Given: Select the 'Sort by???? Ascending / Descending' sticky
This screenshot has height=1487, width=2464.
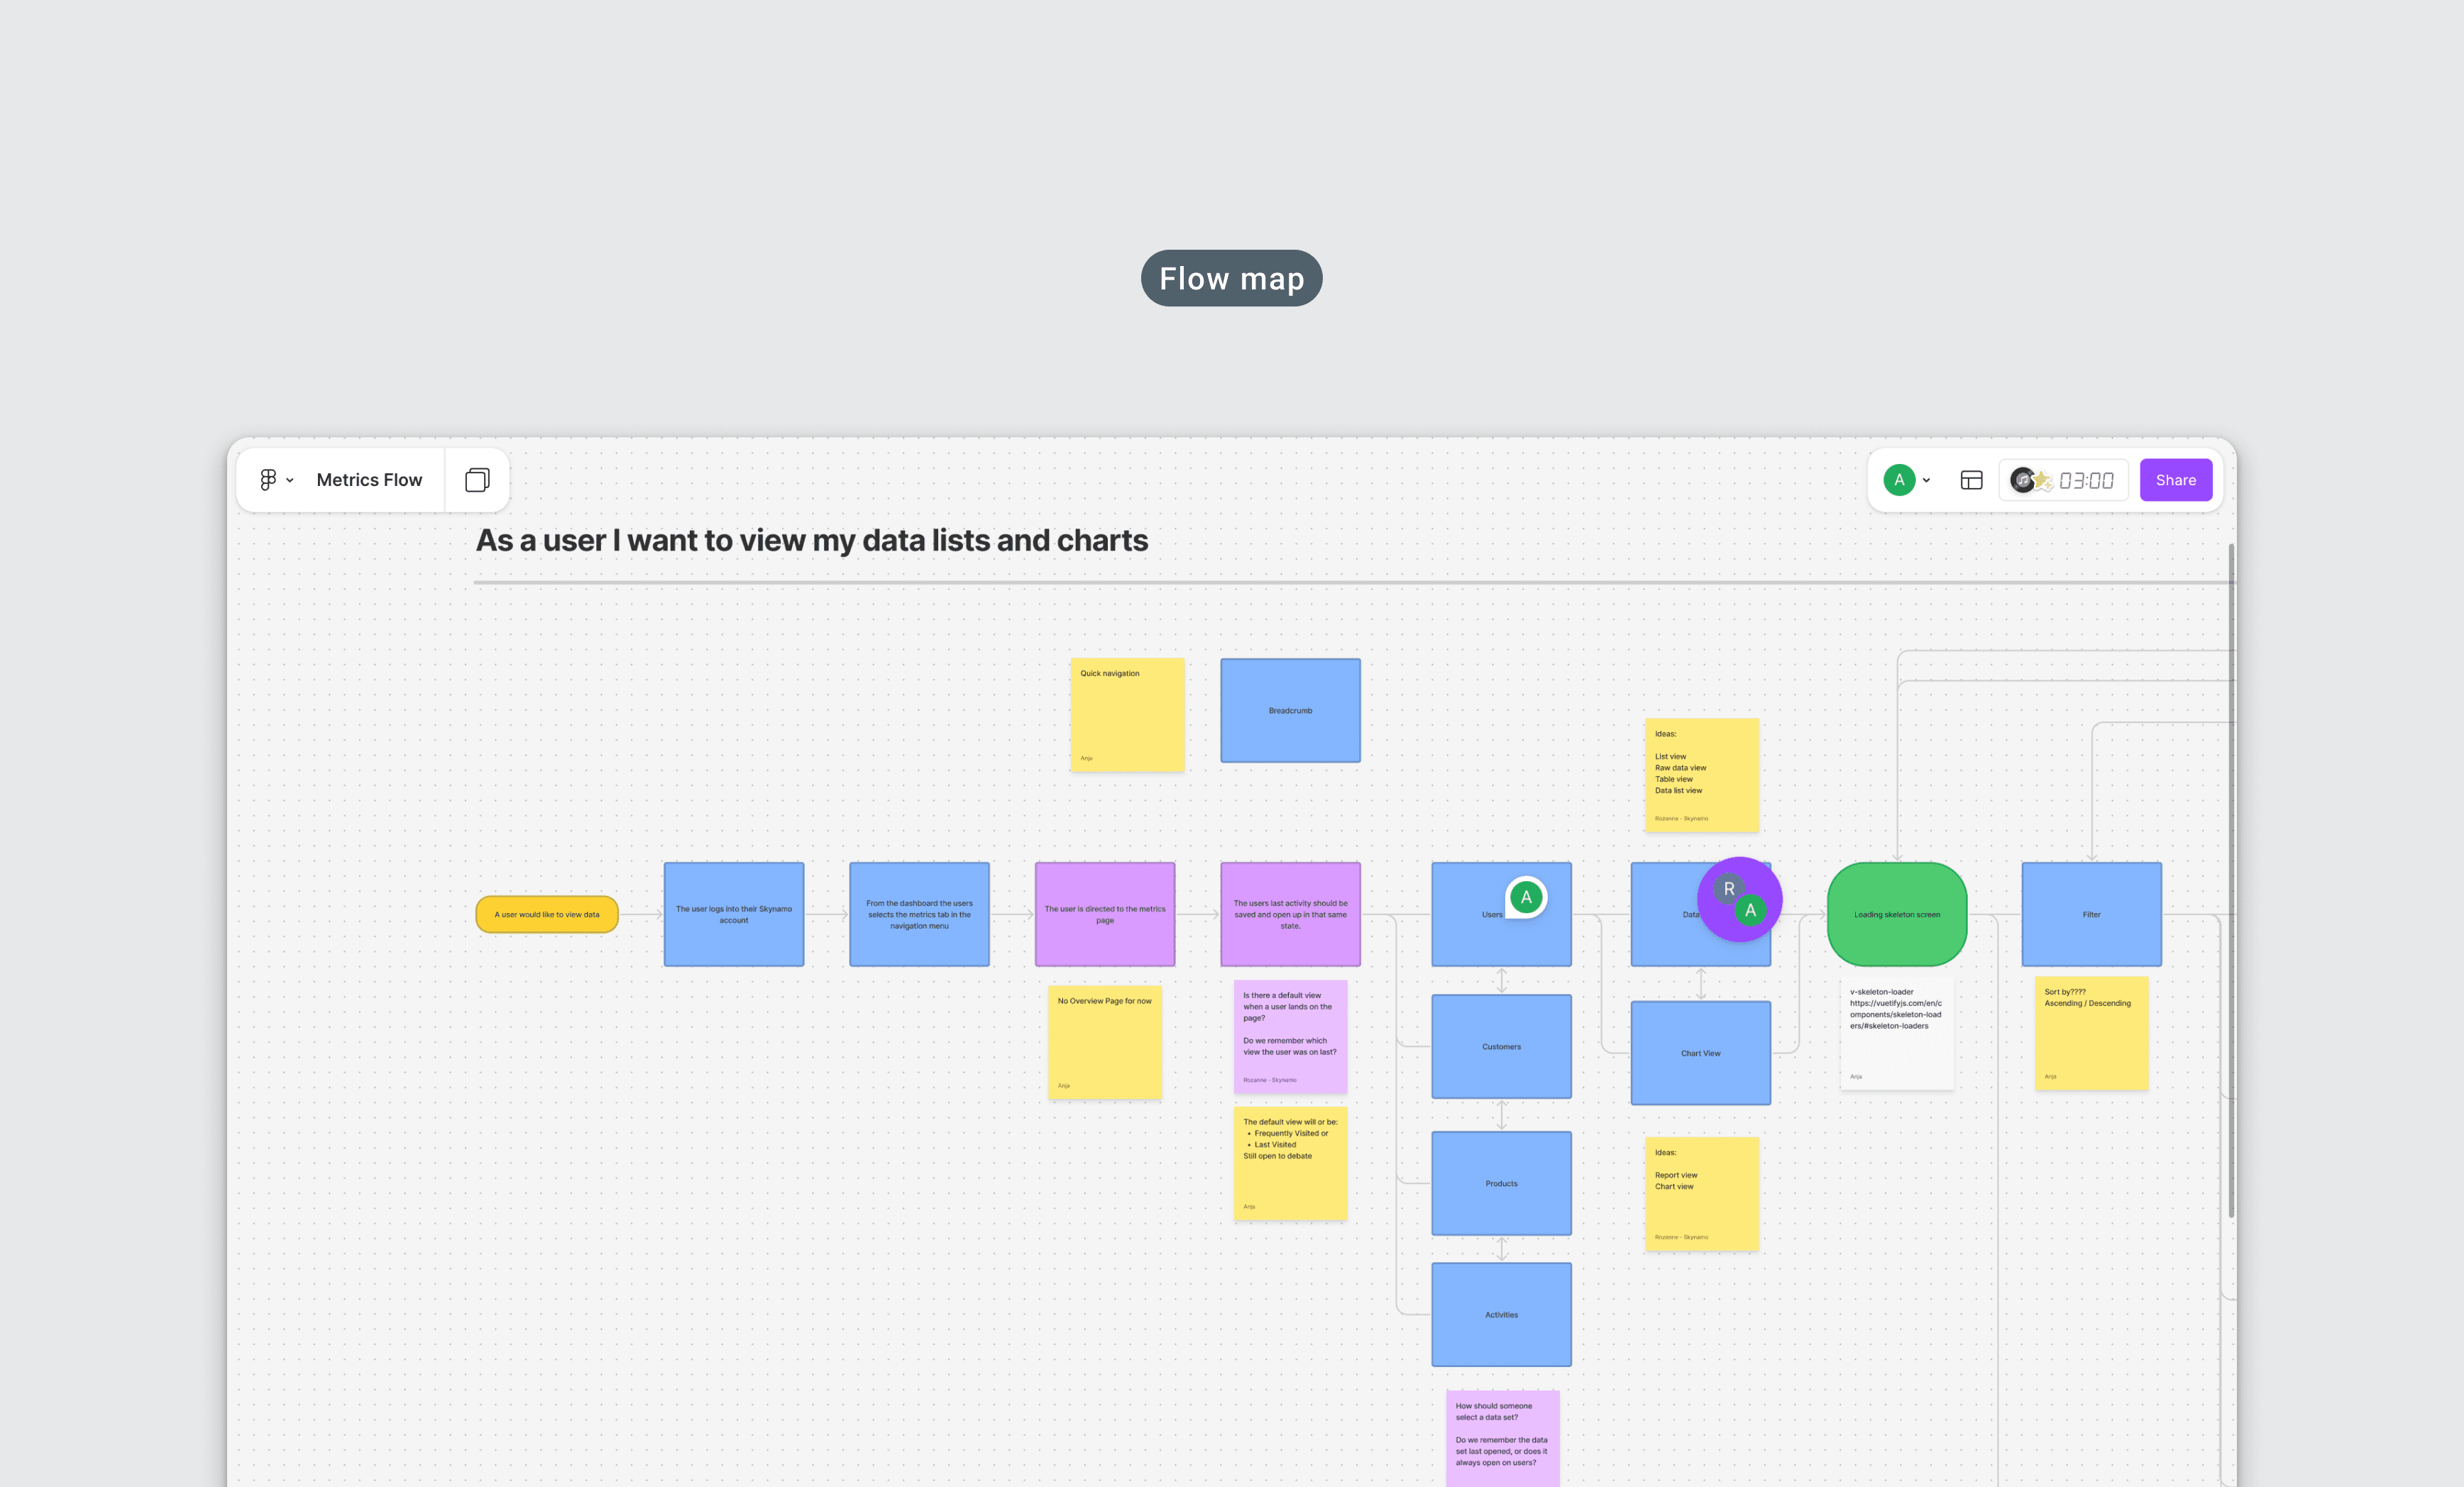Looking at the screenshot, I should point(2091,1033).
